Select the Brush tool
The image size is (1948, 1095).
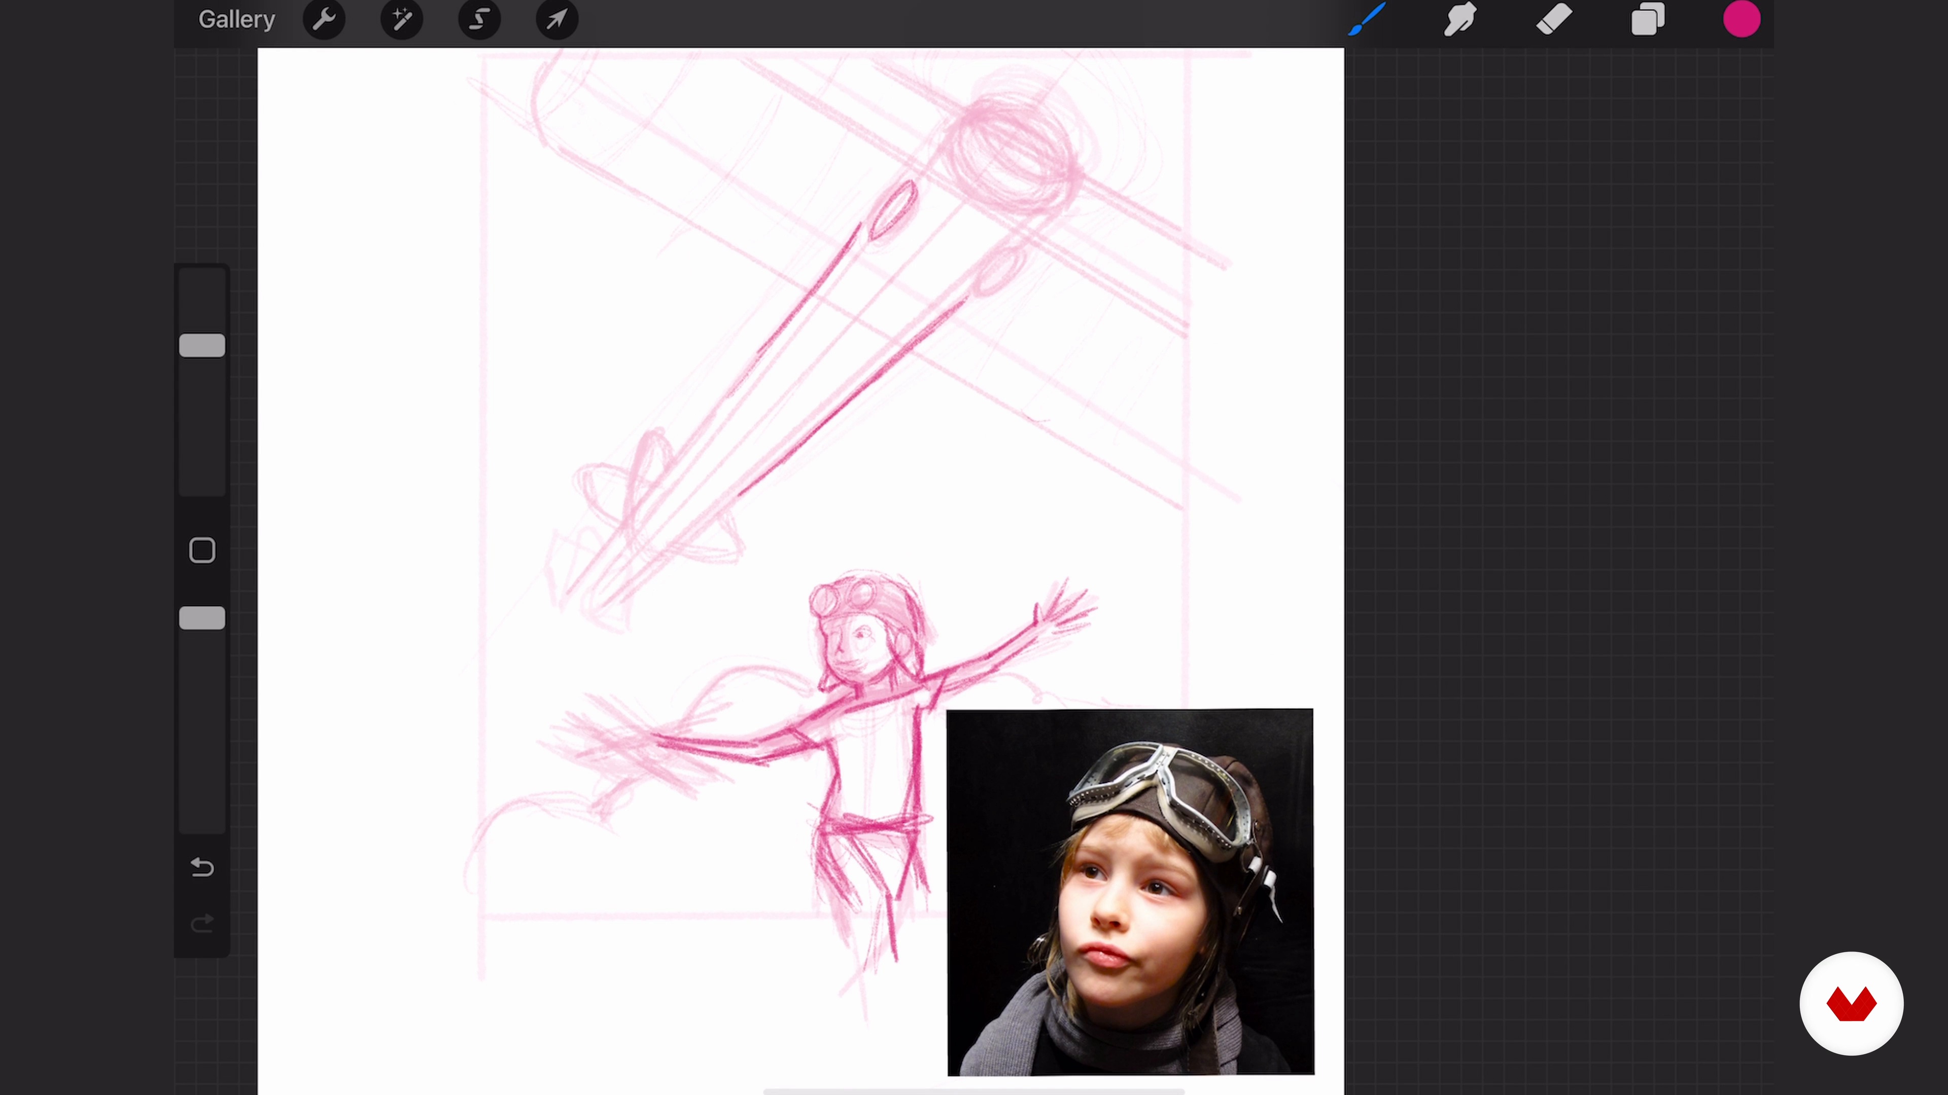pyautogui.click(x=1367, y=19)
